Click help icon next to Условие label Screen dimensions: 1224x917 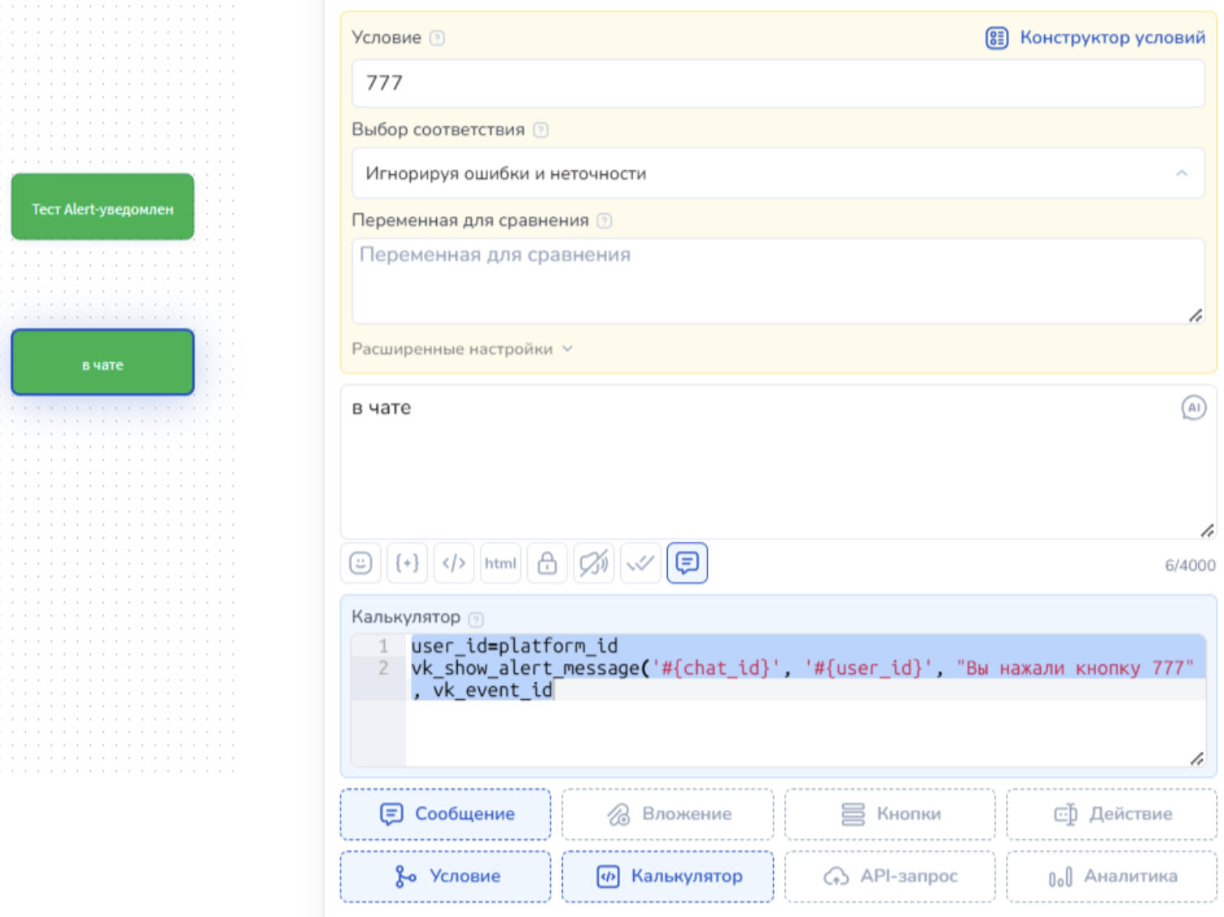click(x=437, y=38)
